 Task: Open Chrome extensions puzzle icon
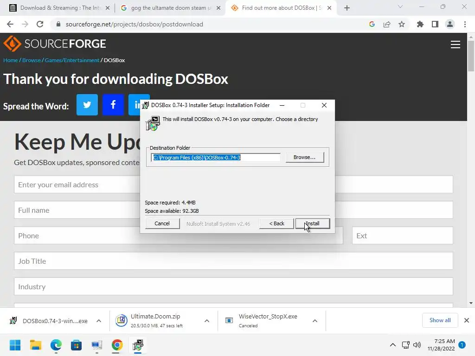pyautogui.click(x=420, y=24)
